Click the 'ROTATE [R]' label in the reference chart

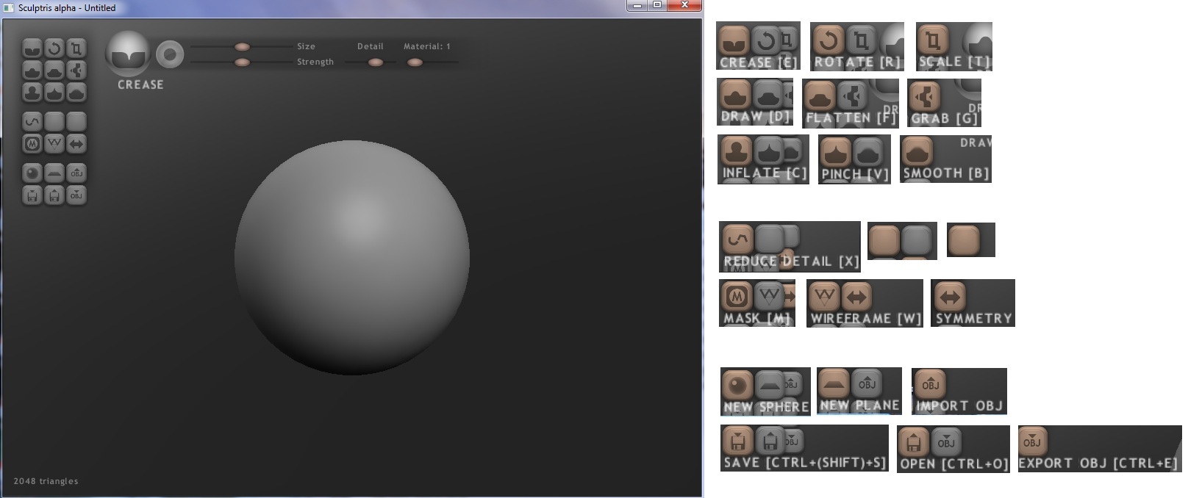[x=857, y=62]
